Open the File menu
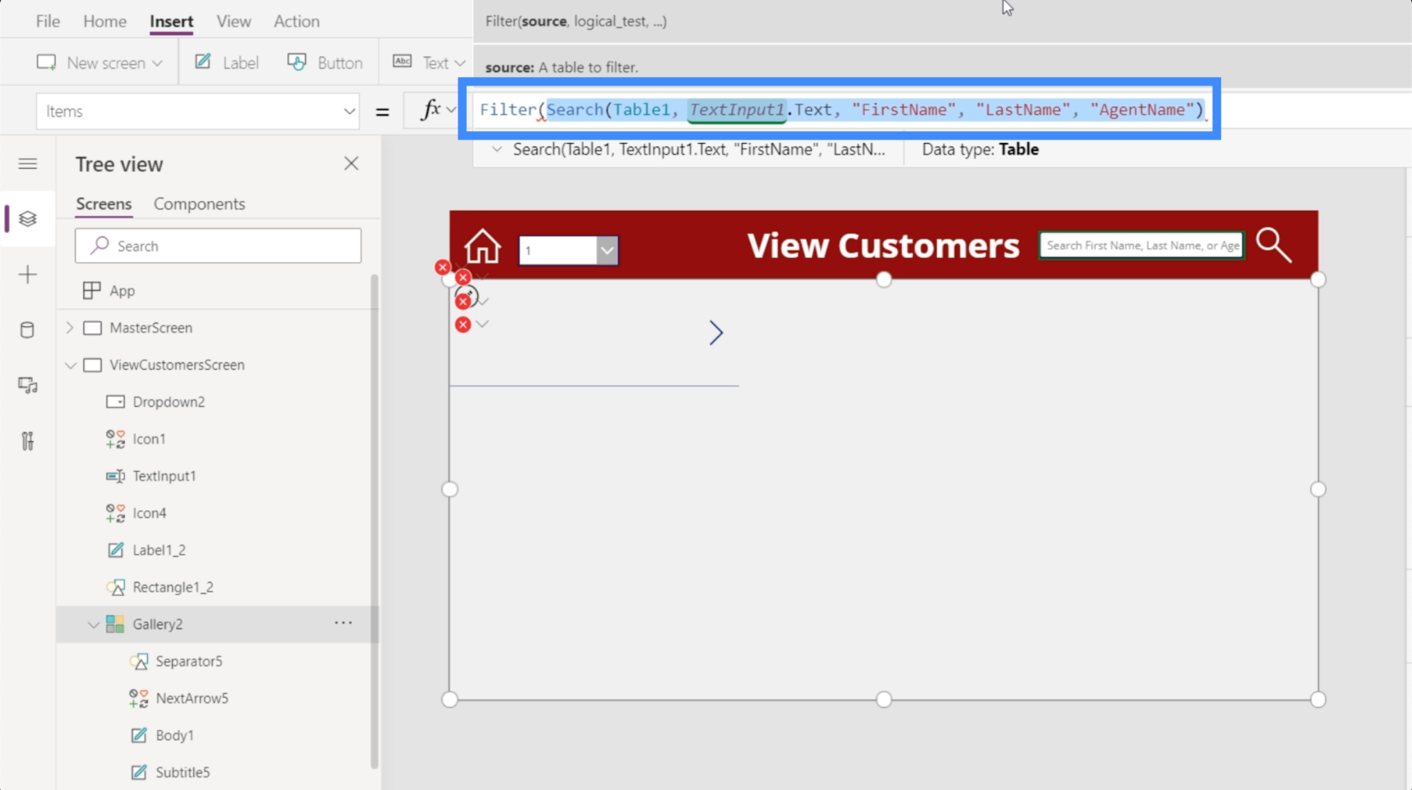This screenshot has height=790, width=1412. tap(48, 21)
